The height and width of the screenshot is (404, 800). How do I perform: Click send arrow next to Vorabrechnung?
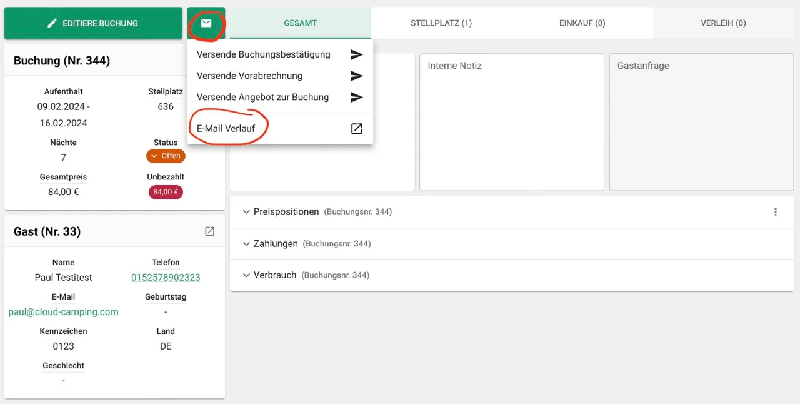coord(356,76)
